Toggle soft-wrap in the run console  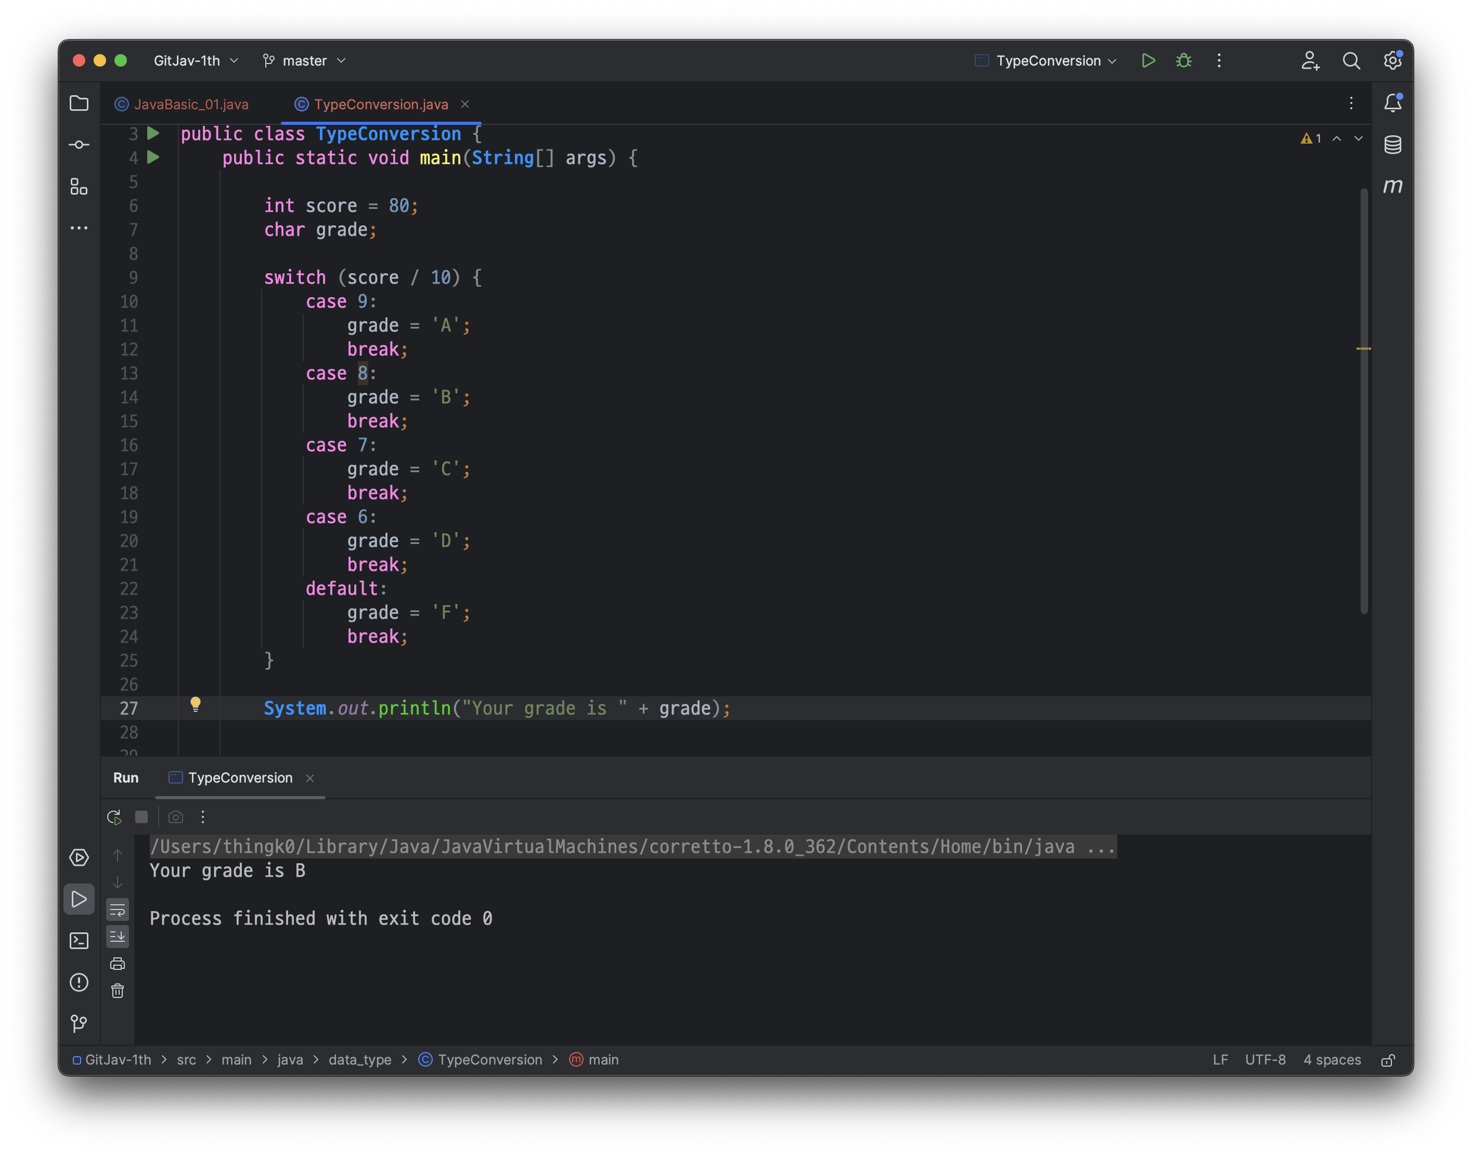click(118, 909)
